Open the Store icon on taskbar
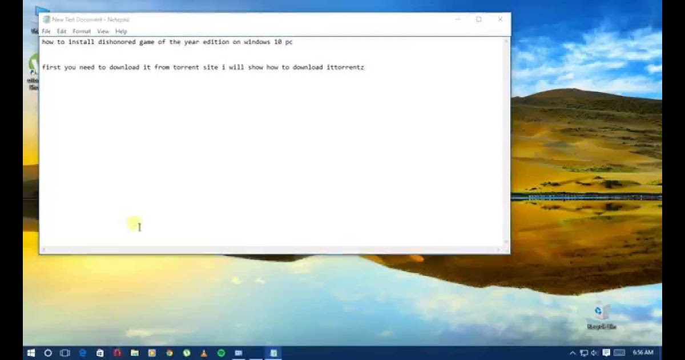Screen dimensions: 685x360 pyautogui.click(x=100, y=353)
